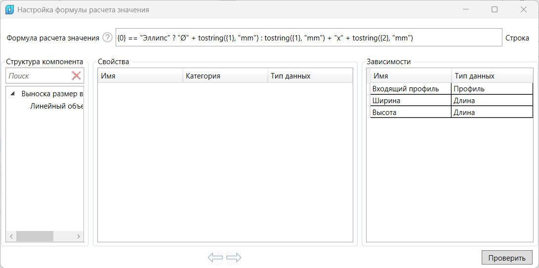Click 'Имя' header in Зависимости table
Viewport: 539px width, 268px height.
click(411, 76)
